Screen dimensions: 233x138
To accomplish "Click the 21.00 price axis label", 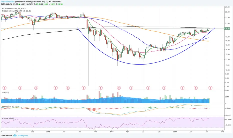I will [x=227, y=23].
